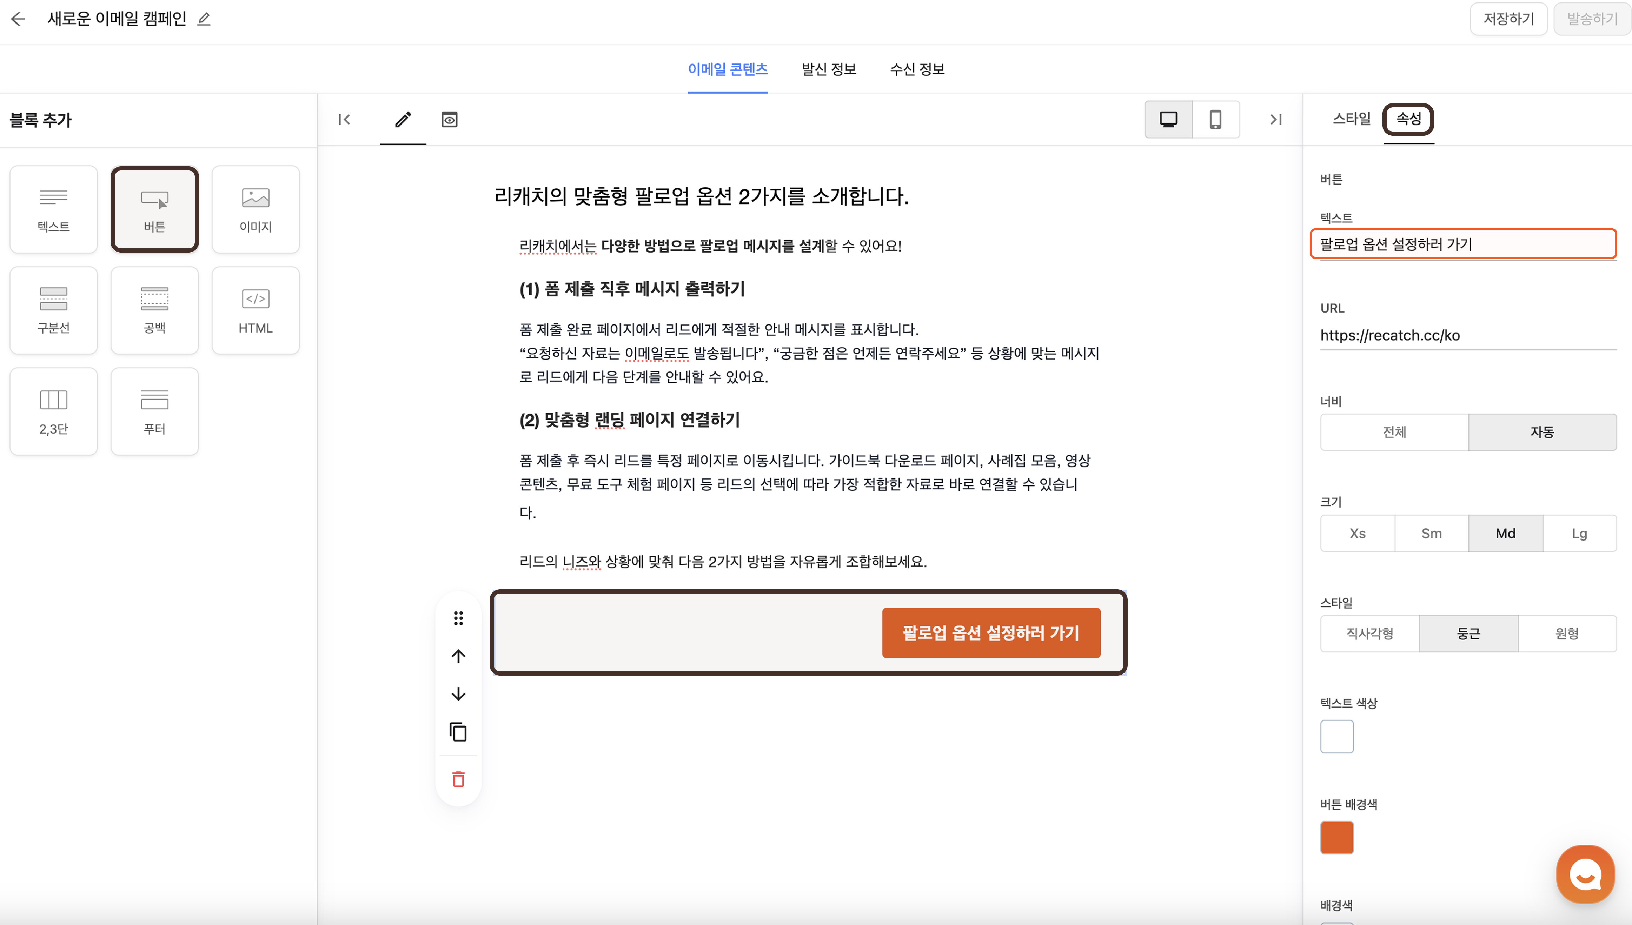Add an HTML block
The height and width of the screenshot is (925, 1632).
[256, 310]
